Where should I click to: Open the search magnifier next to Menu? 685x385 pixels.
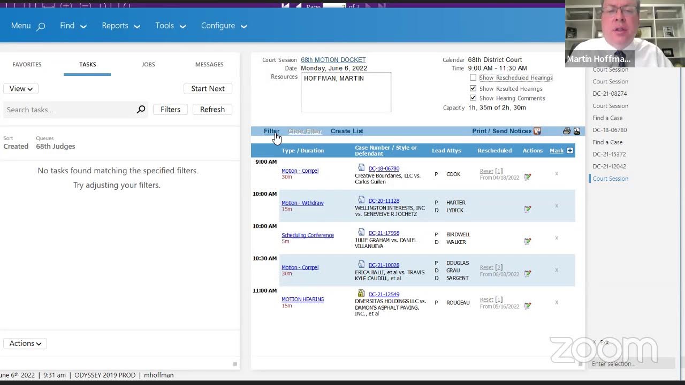[x=41, y=26]
